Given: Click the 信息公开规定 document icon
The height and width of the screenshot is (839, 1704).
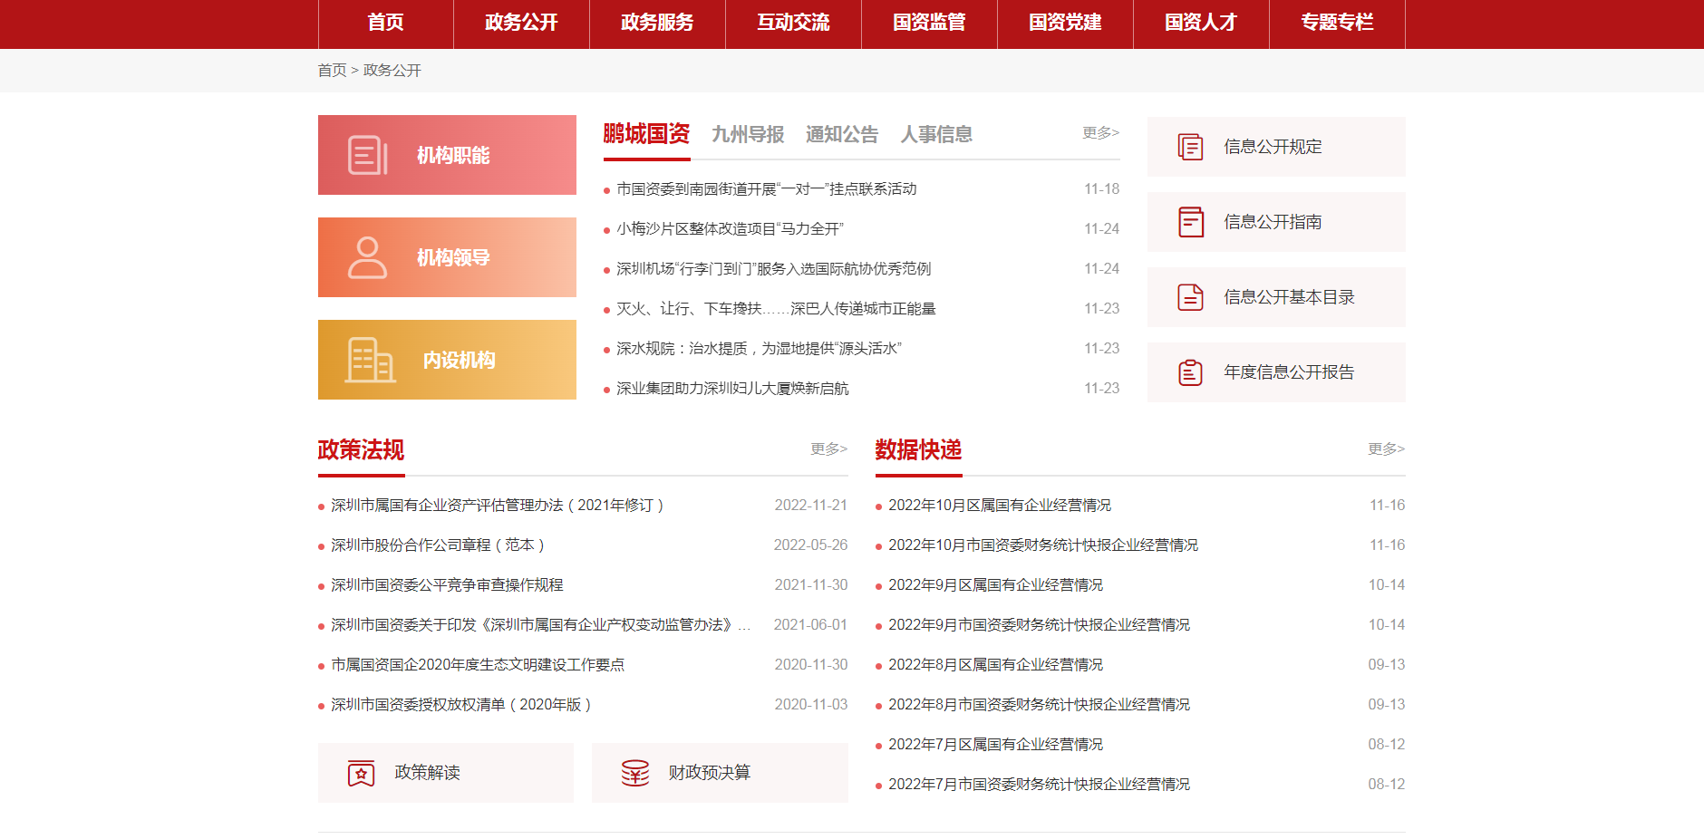Looking at the screenshot, I should click(1190, 147).
